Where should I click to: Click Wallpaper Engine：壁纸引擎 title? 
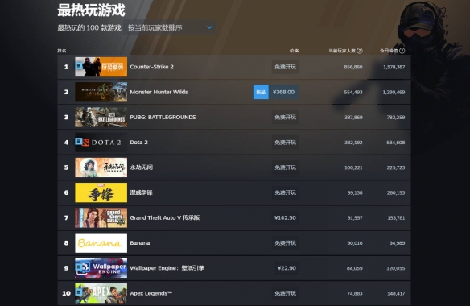(x=167, y=268)
